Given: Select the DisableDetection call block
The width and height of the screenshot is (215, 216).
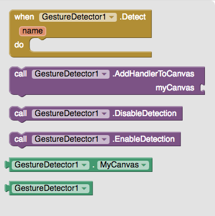Looking at the screenshot, I should point(95,114).
